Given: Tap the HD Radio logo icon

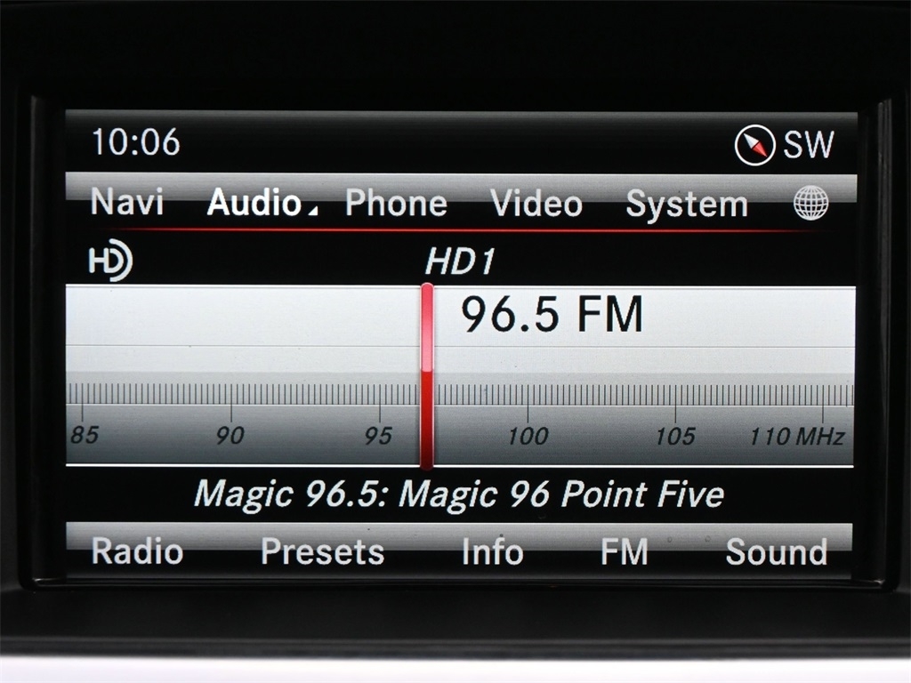Looking at the screenshot, I should [110, 261].
